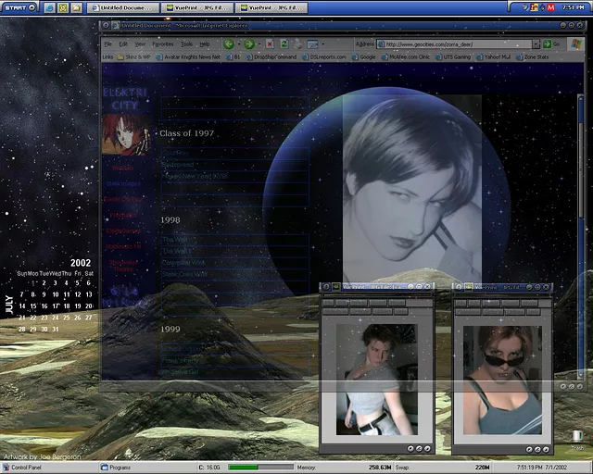Click the Programs button in the bottom bar
The width and height of the screenshot is (593, 474).
click(119, 468)
